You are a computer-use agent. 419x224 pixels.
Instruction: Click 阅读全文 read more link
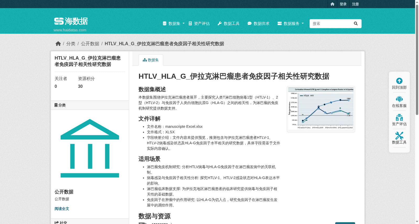click(62, 209)
